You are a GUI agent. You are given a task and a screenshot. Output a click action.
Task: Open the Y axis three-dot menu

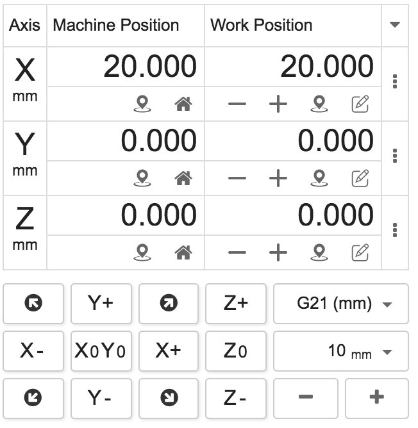pos(395,156)
